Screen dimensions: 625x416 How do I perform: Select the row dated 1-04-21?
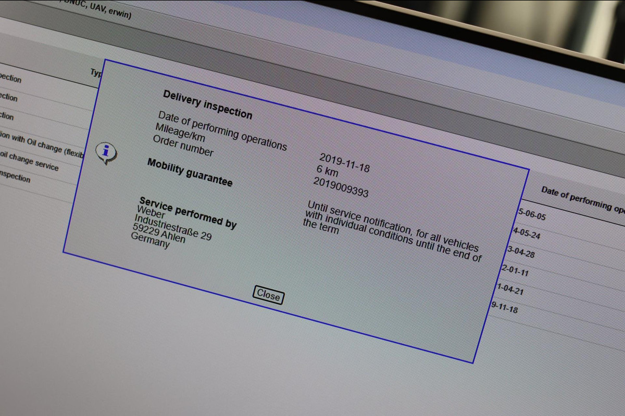coord(510,289)
